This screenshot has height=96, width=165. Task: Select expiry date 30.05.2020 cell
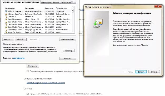tap(49, 11)
